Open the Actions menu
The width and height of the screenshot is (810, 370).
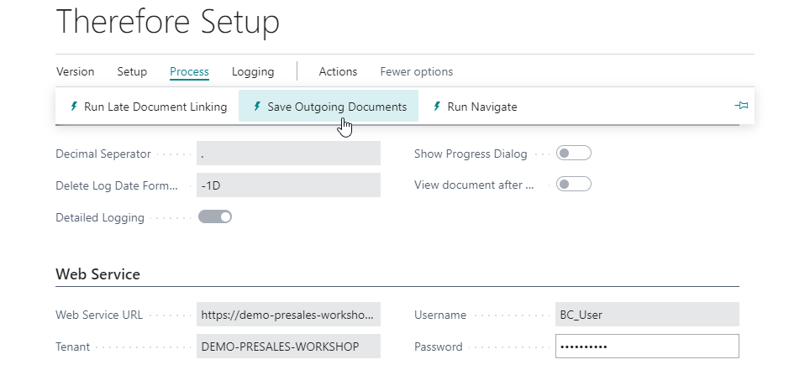pos(338,71)
